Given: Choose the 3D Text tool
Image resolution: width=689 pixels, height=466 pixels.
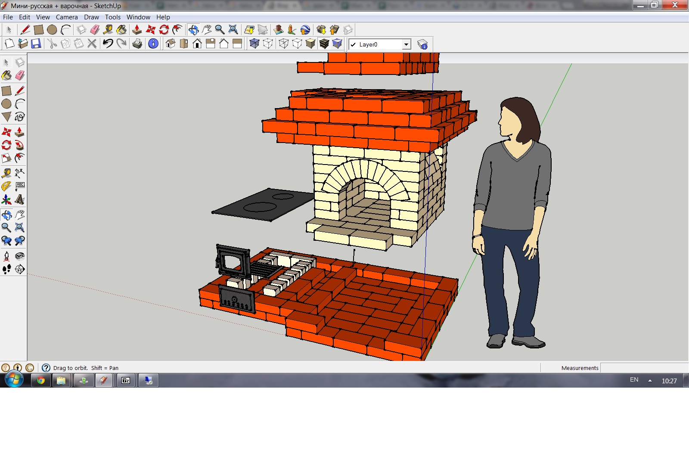Looking at the screenshot, I should [x=19, y=199].
